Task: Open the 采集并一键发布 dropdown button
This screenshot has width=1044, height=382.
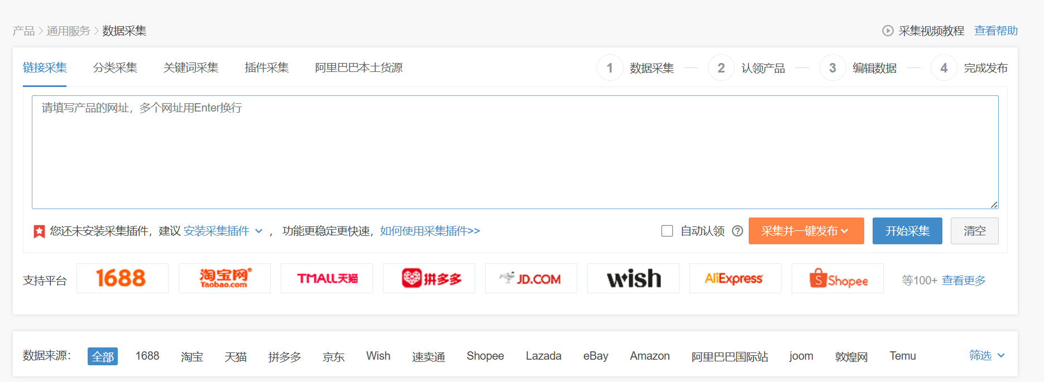Action: click(x=806, y=231)
